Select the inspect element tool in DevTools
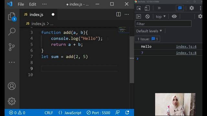207x116 pixels. click(139, 8)
